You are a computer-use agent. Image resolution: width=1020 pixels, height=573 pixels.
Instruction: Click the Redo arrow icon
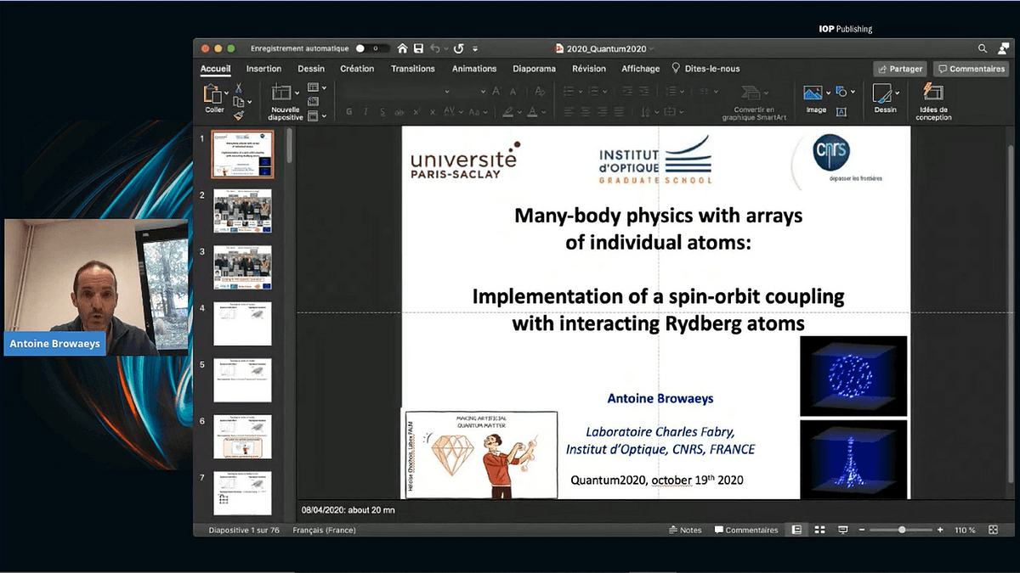coord(459,48)
